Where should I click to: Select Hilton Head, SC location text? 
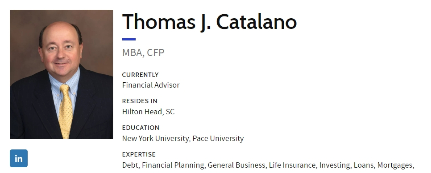148,112
